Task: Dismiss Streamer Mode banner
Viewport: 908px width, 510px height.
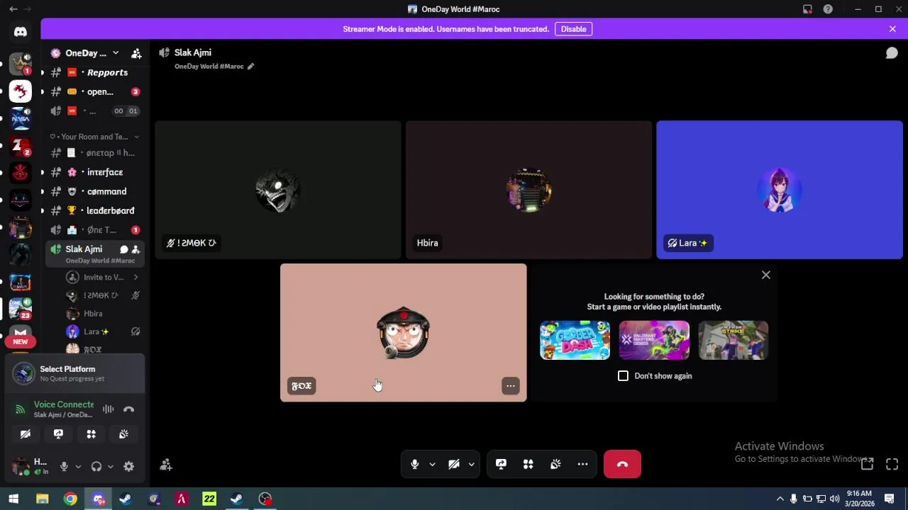Action: tap(892, 29)
